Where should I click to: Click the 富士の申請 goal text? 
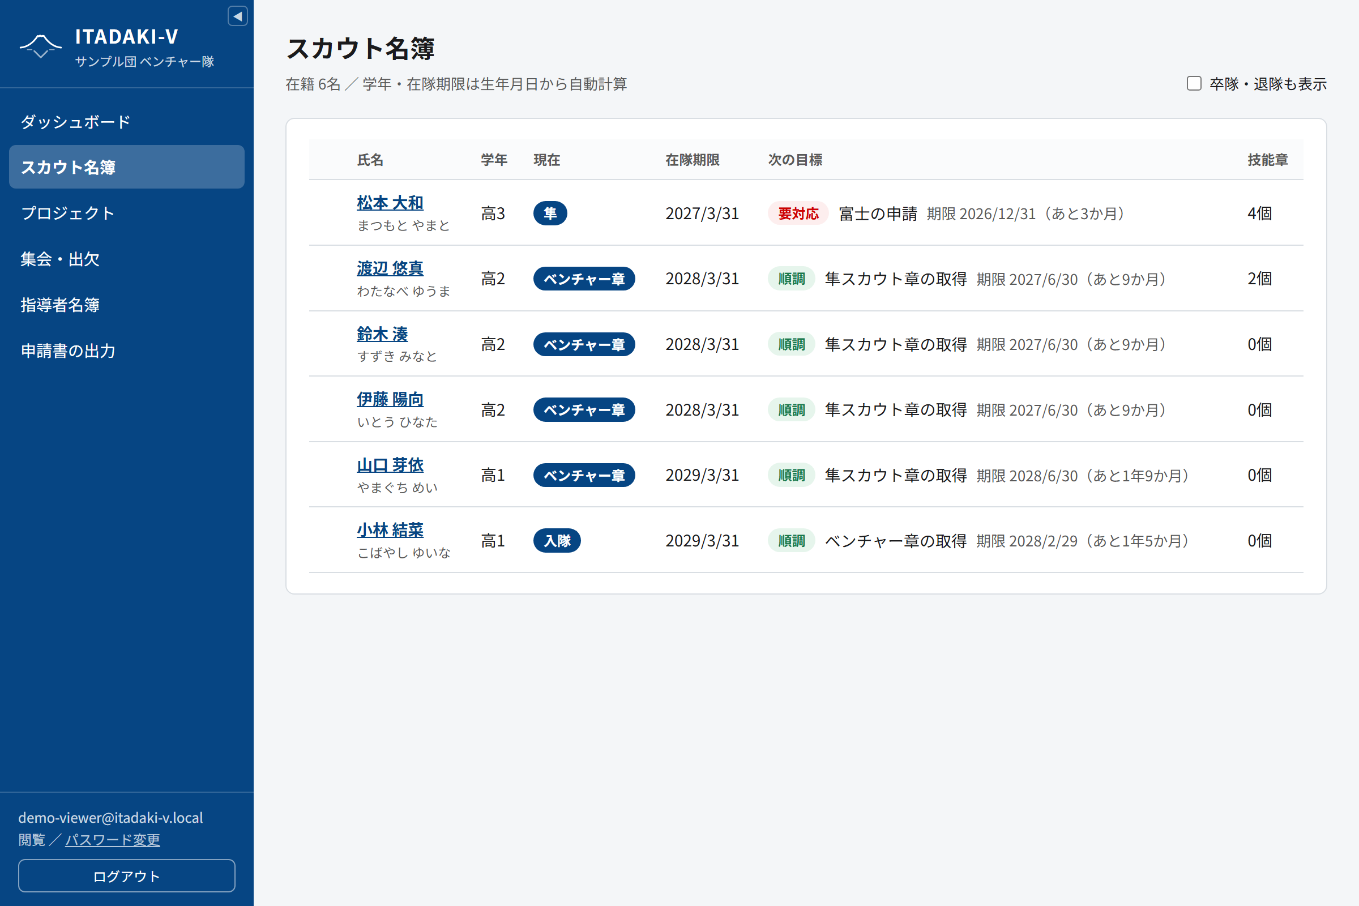tap(878, 214)
